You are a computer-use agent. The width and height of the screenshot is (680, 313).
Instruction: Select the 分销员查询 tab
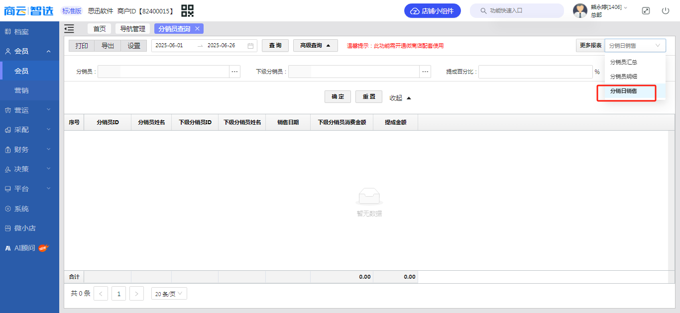click(174, 29)
